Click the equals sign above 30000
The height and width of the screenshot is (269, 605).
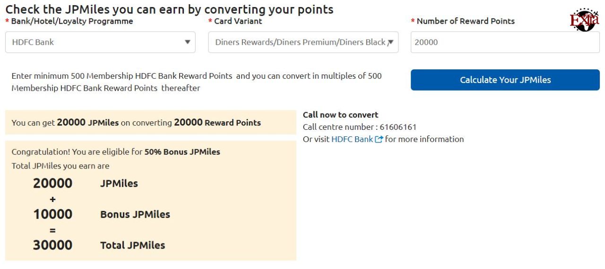(x=52, y=230)
